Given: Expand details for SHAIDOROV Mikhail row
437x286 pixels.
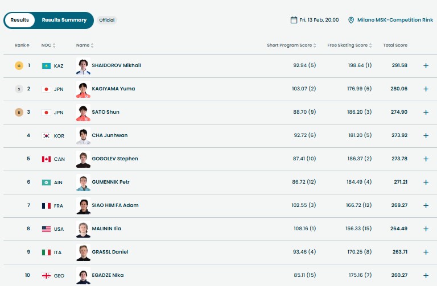Looking at the screenshot, I should tap(426, 65).
